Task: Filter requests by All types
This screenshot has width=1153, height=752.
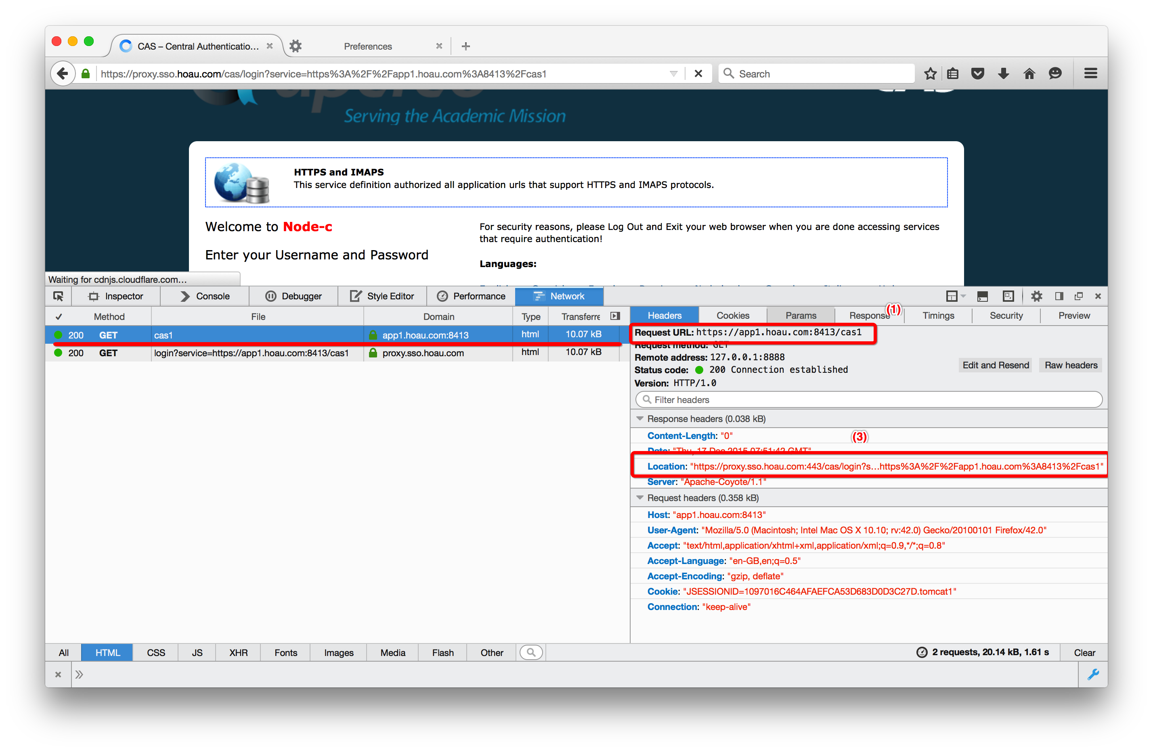Action: [x=63, y=652]
